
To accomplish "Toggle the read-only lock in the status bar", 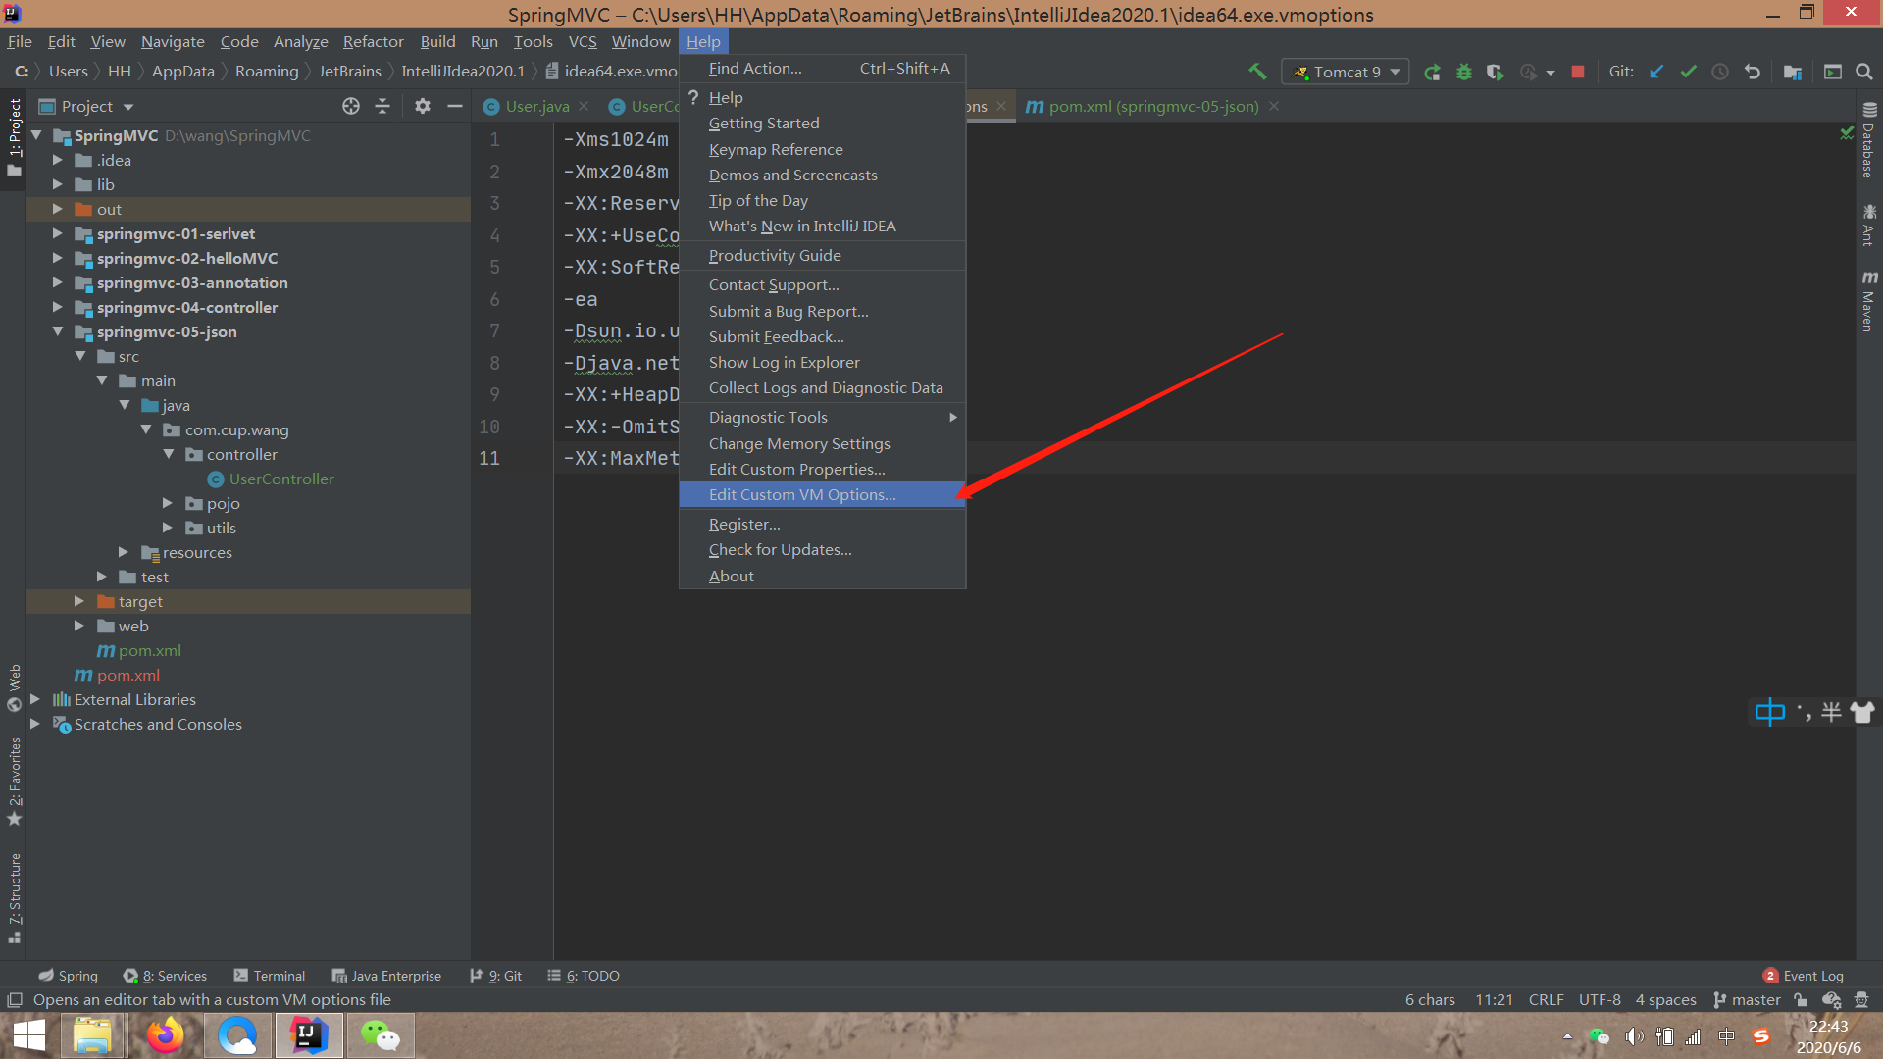I will pyautogui.click(x=1801, y=999).
